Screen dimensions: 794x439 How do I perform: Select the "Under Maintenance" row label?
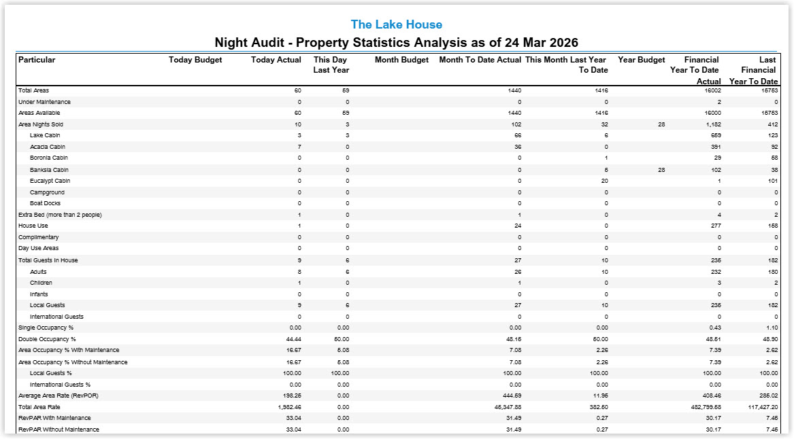[44, 102]
